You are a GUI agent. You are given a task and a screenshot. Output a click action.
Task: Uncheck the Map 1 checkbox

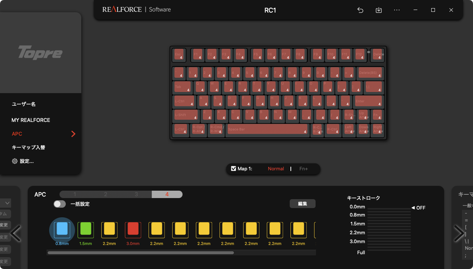(x=234, y=168)
